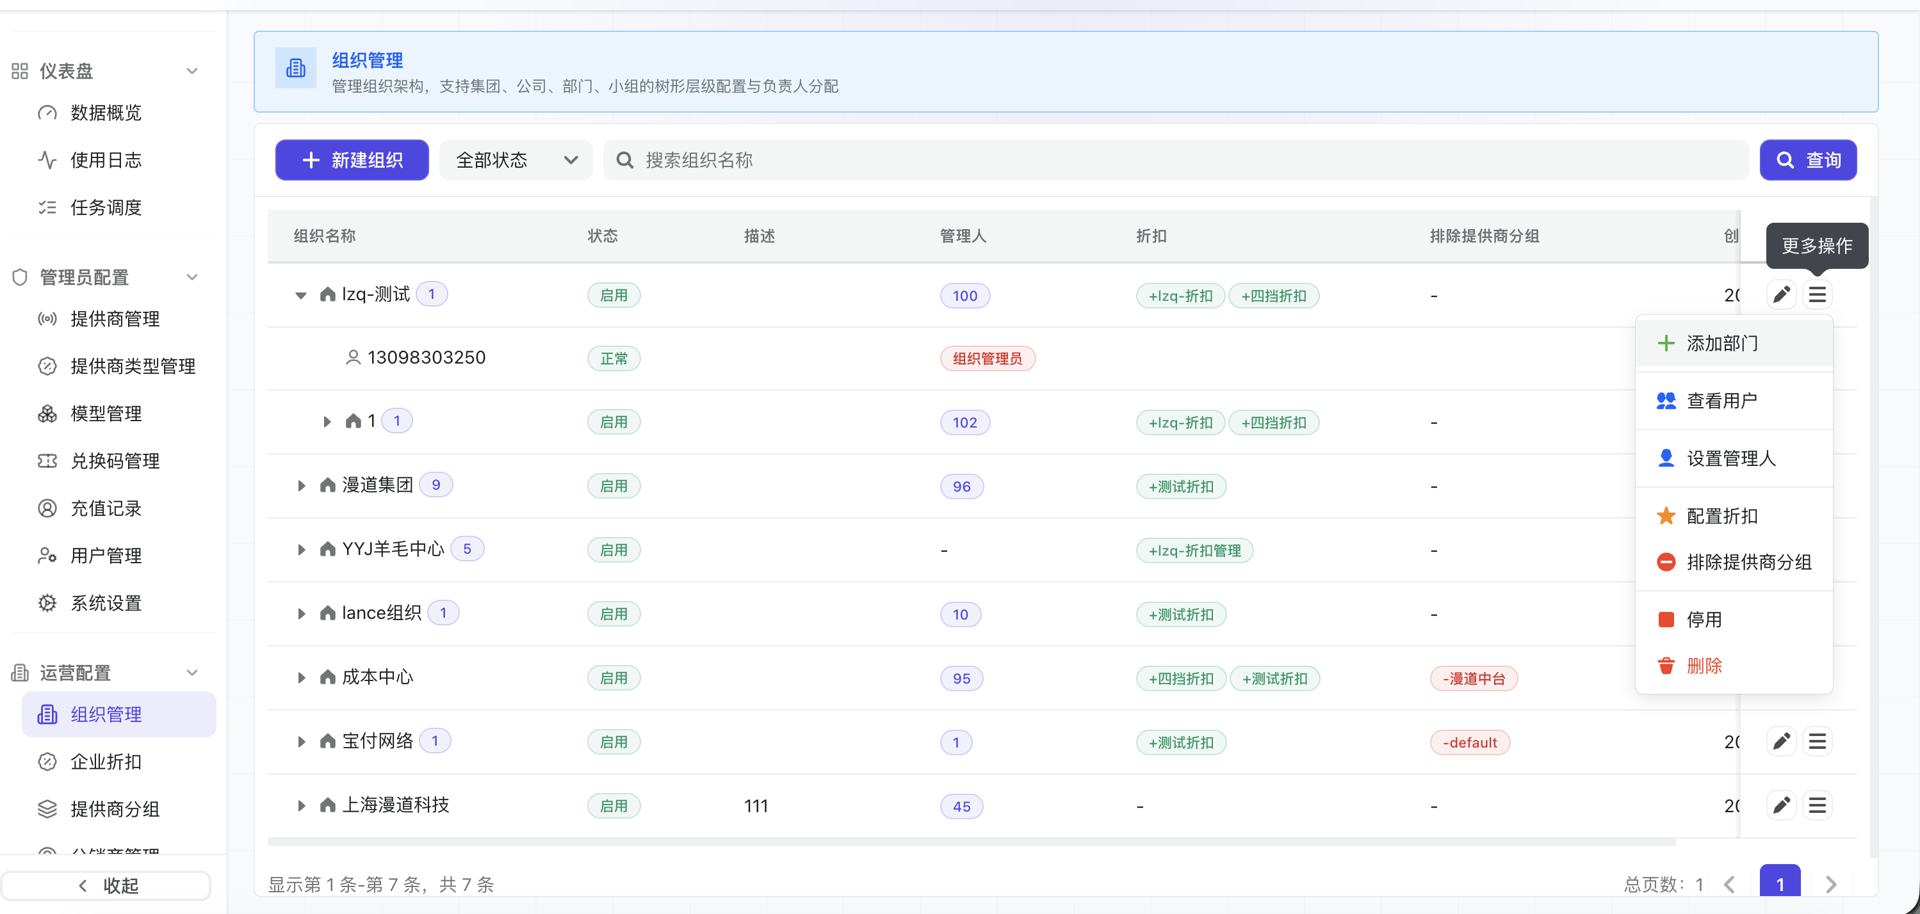Screen dimensions: 1920x914
Task: Open more actions menu for lzq-测试 row
Action: click(1816, 295)
